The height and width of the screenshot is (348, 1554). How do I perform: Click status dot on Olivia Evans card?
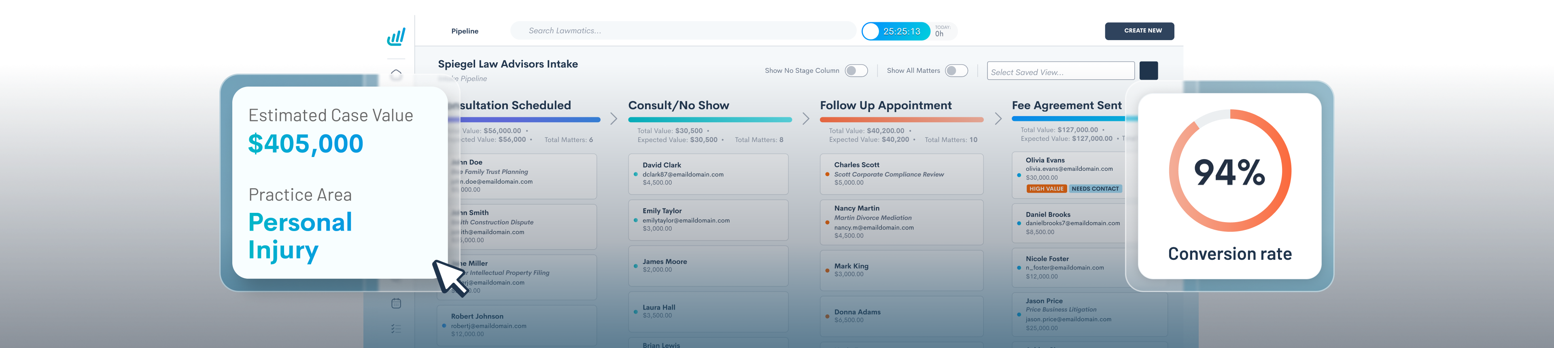tap(1019, 175)
